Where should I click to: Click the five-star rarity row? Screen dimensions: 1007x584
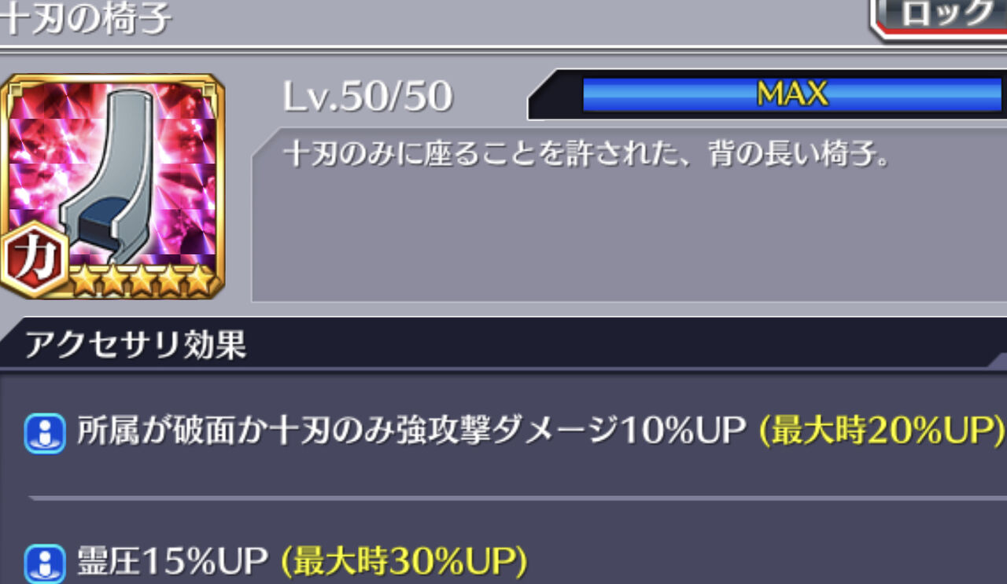point(142,281)
